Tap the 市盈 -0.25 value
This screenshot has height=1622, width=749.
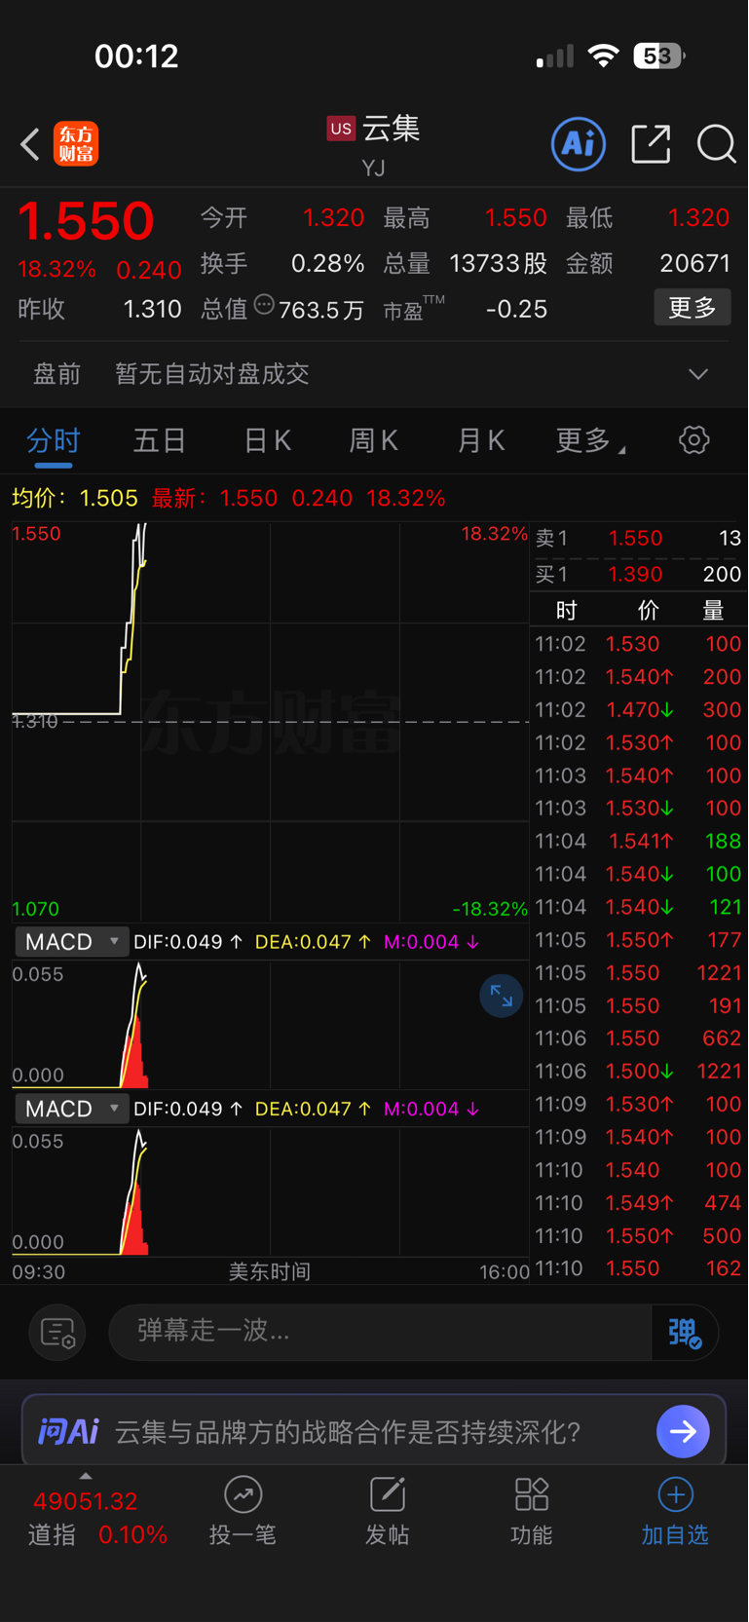click(x=516, y=310)
